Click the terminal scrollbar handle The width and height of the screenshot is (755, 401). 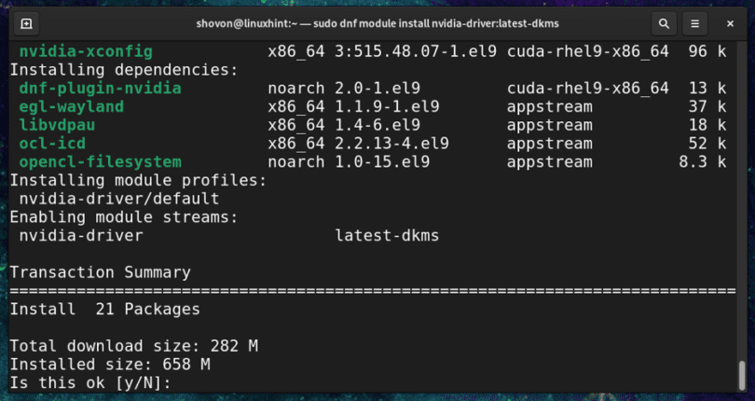click(742, 375)
